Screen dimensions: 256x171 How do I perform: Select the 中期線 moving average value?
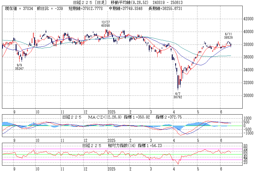click(x=126, y=9)
